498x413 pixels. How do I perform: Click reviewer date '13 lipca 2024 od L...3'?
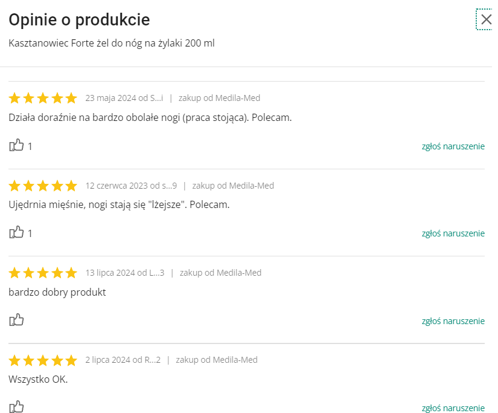[x=125, y=273]
